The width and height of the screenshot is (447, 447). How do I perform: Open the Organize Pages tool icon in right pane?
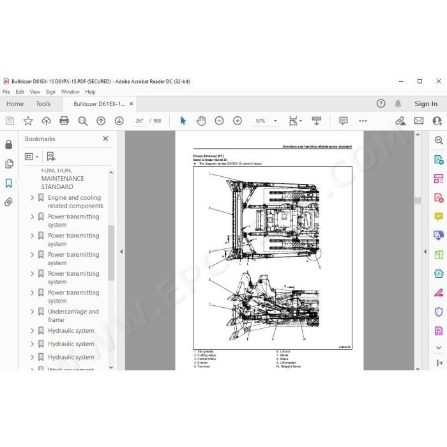[439, 179]
